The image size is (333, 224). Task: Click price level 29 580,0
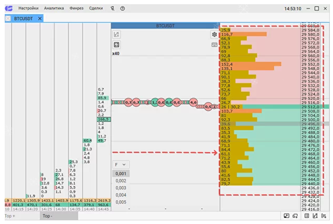(x=310, y=35)
